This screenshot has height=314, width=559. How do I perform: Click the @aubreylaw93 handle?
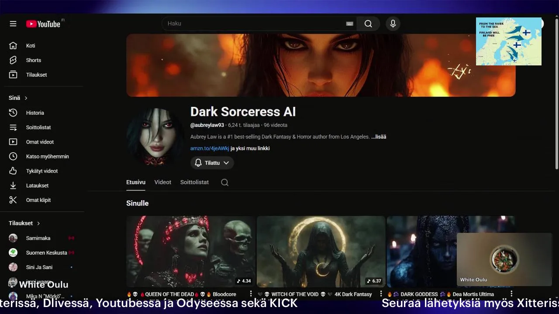click(x=207, y=125)
